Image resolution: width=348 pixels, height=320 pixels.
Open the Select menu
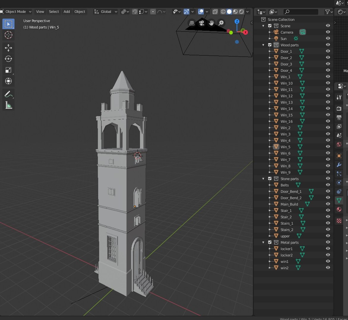coord(54,12)
